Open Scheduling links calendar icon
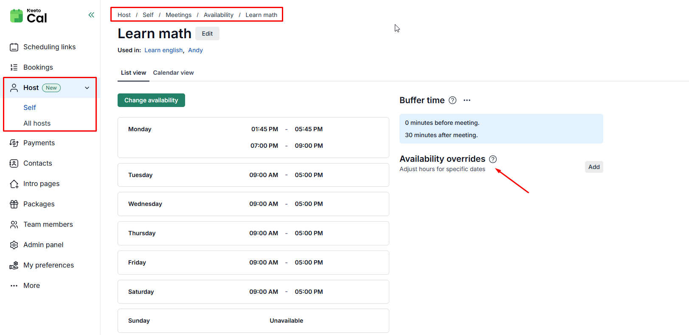This screenshot has width=689, height=335. pos(14,47)
